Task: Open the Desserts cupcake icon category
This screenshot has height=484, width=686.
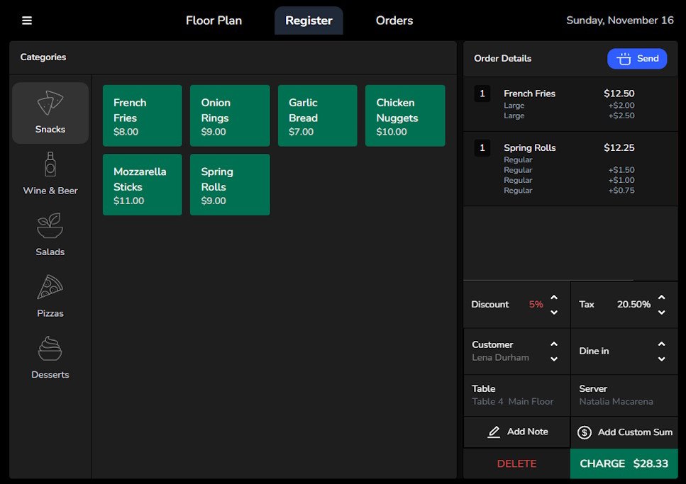Action: (50, 349)
